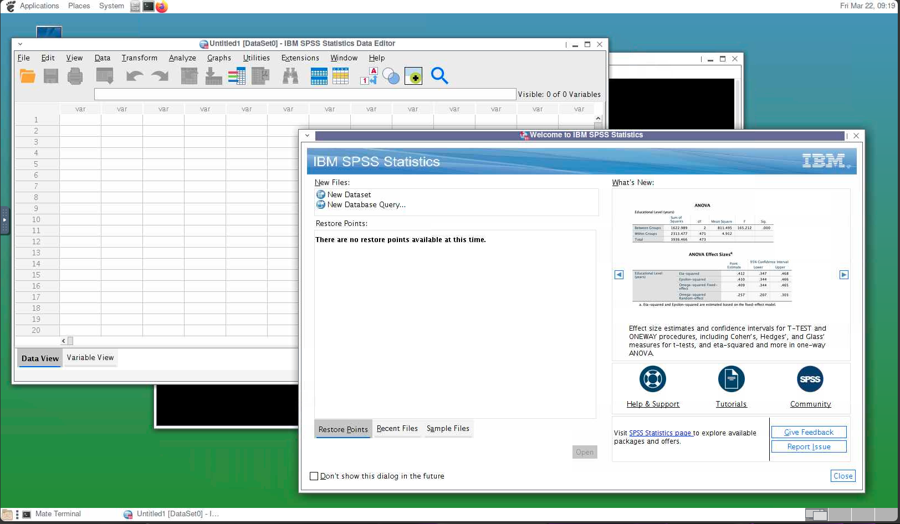Open the Places menu in top panel
Screen dimensions: 900x524
[x=79, y=6]
